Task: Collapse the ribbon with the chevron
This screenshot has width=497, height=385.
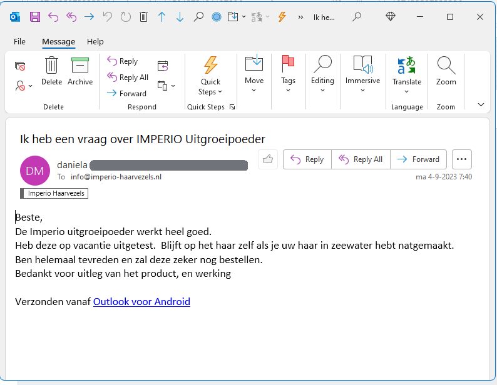Action: coord(481,104)
